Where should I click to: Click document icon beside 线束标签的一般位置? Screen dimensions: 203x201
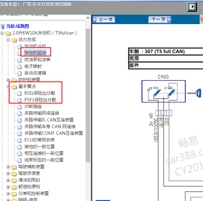tap(20, 160)
